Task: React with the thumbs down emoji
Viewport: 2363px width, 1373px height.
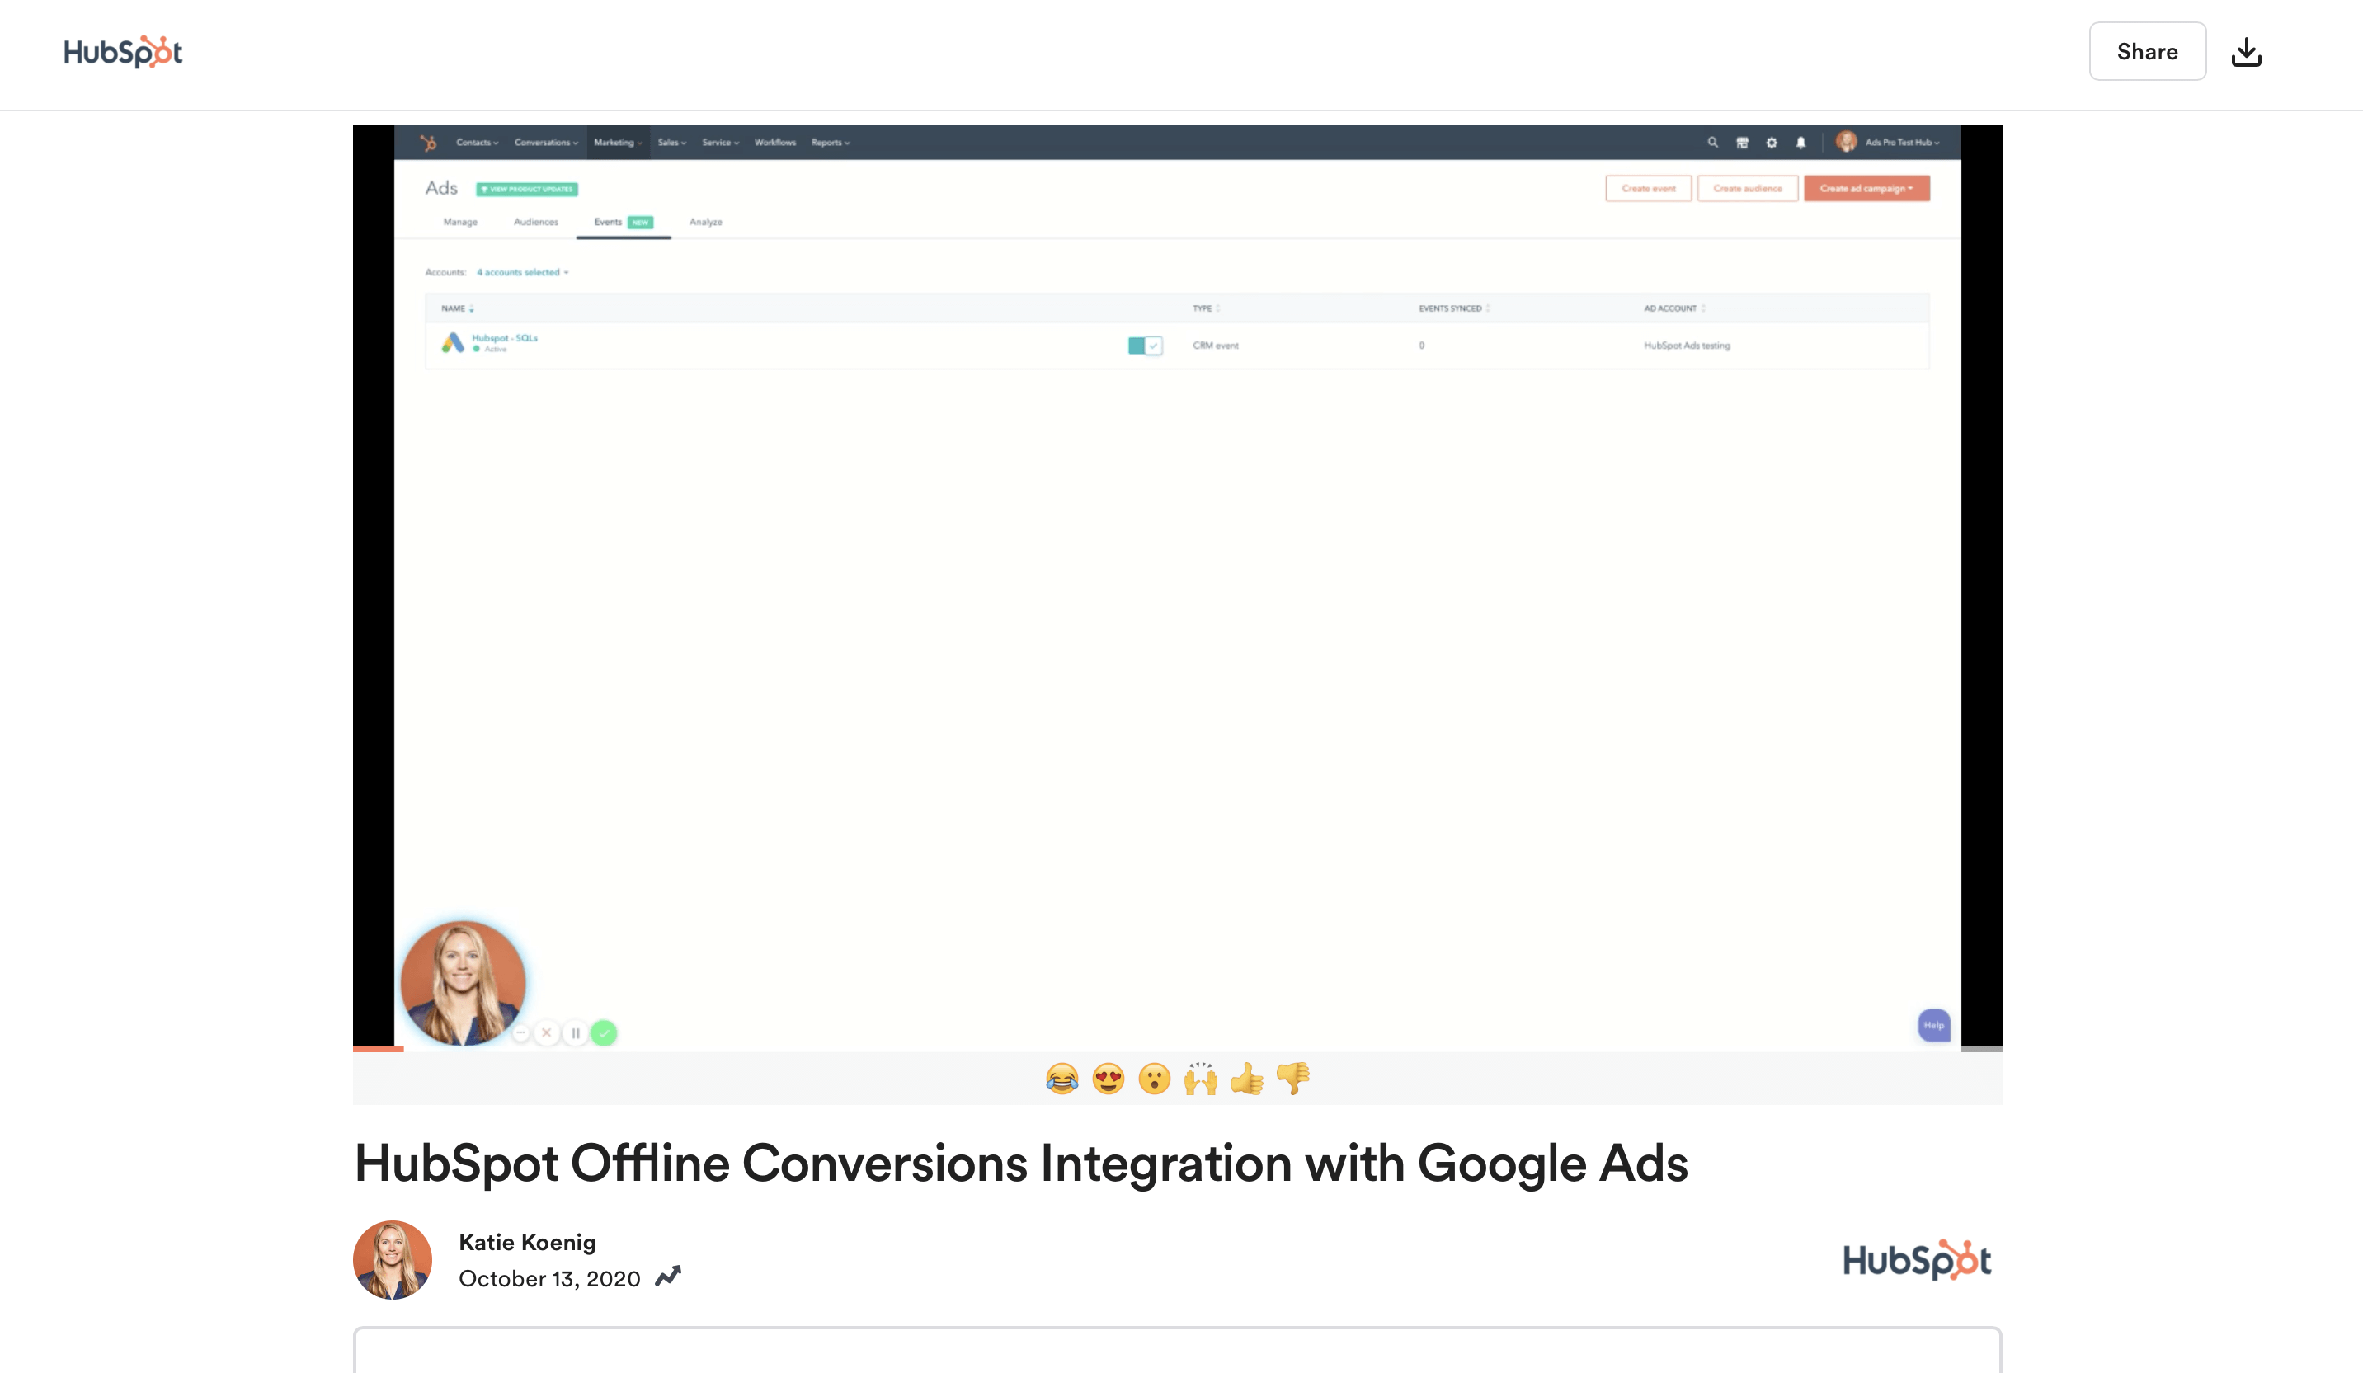Action: [x=1293, y=1079]
